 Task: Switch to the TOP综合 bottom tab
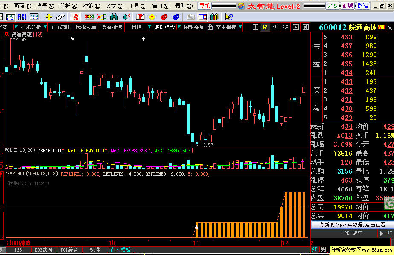[x=69, y=250]
